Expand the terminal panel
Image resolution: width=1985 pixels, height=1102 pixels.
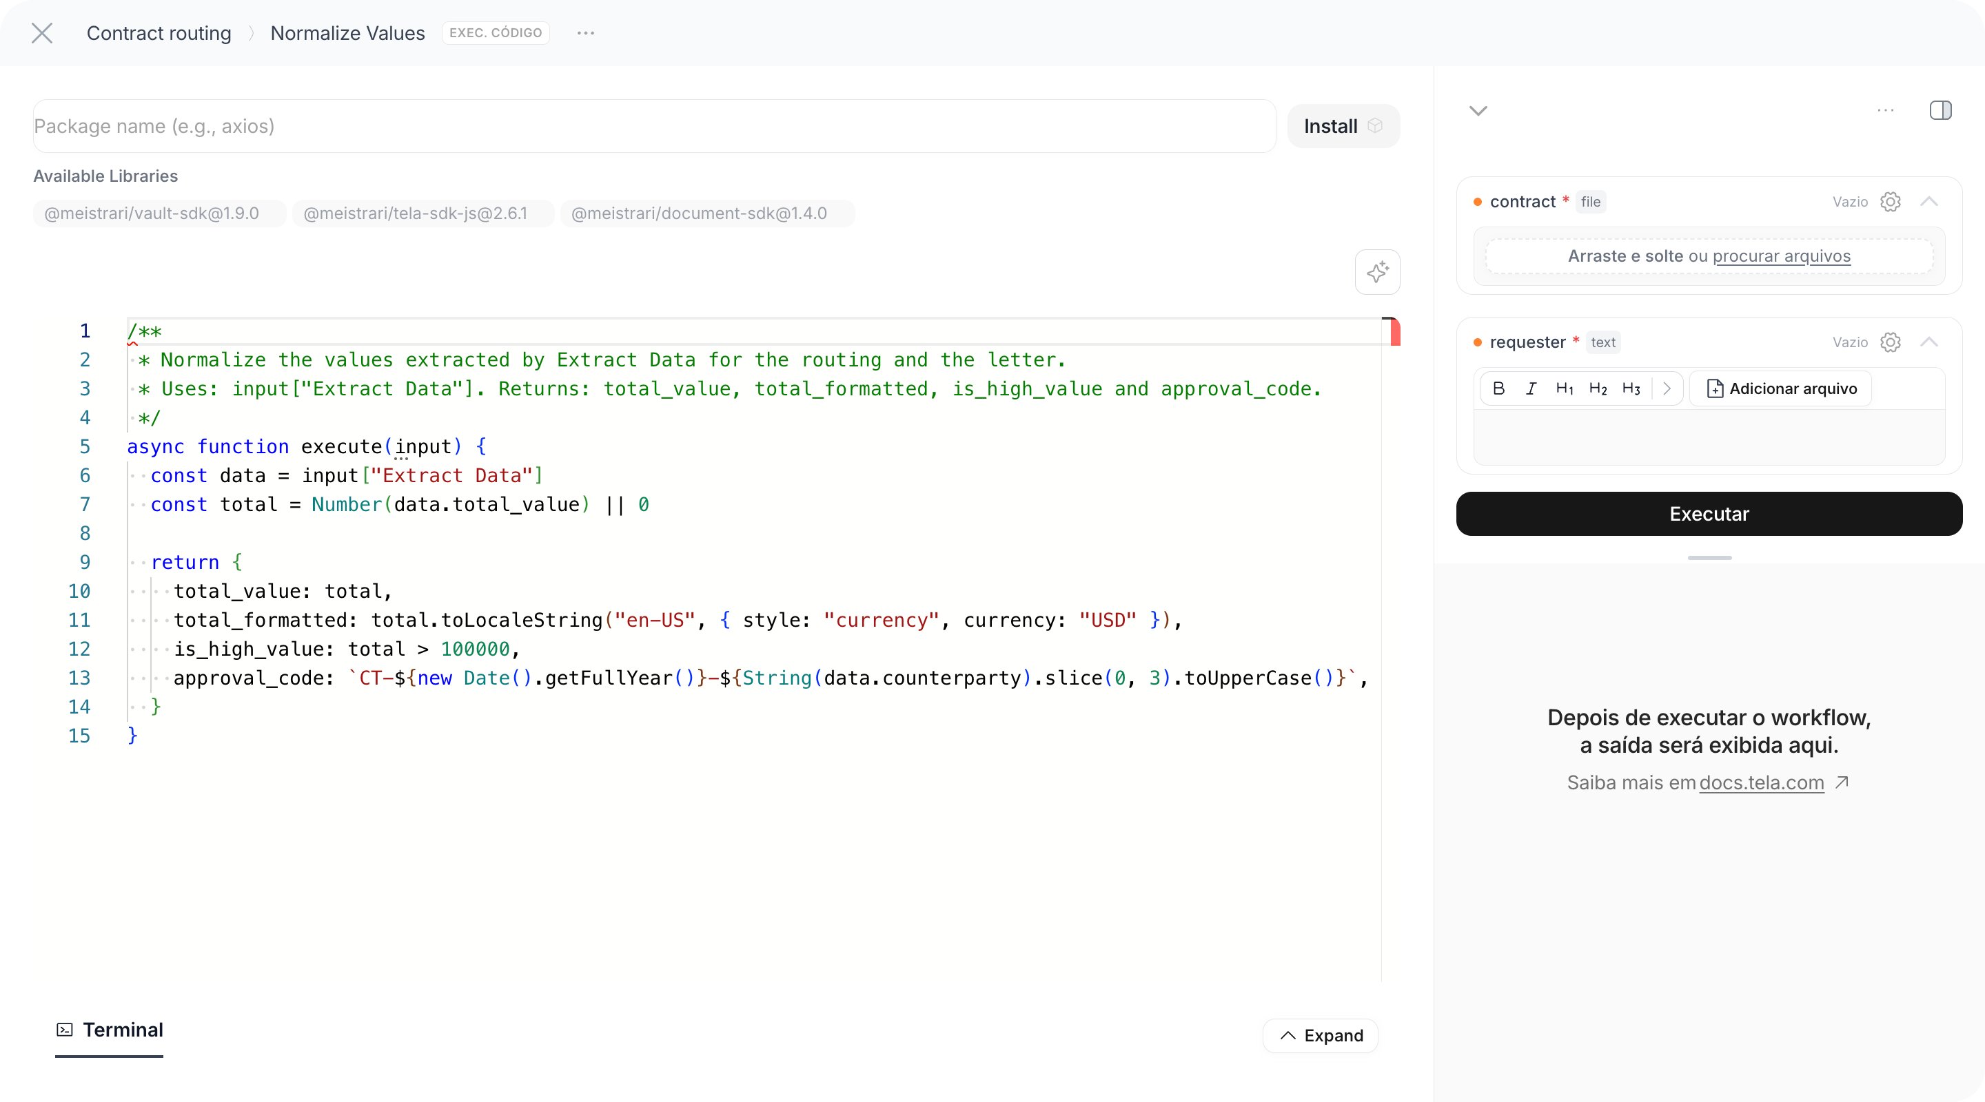click(1321, 1036)
